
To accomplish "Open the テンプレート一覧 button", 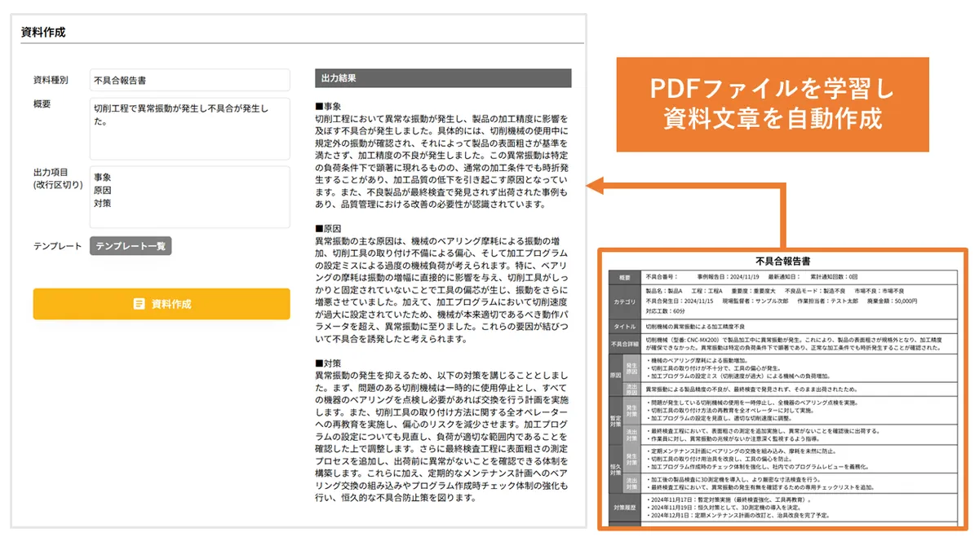I will (131, 246).
